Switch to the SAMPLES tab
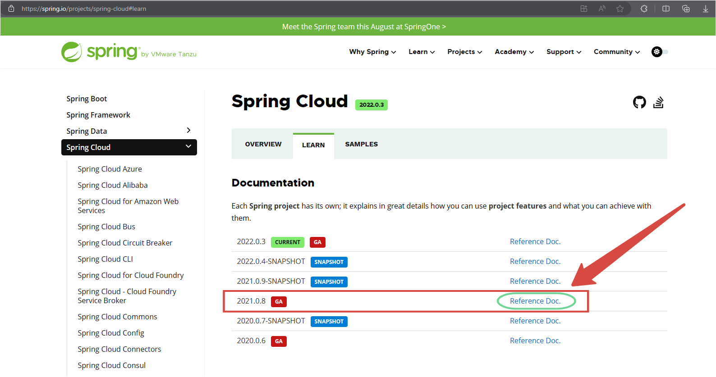716x377 pixels. (362, 144)
